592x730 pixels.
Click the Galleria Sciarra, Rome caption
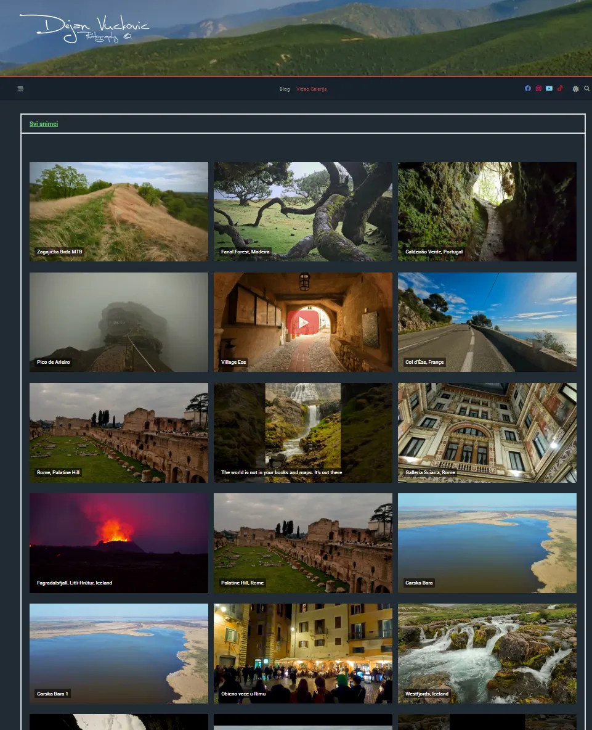point(430,472)
